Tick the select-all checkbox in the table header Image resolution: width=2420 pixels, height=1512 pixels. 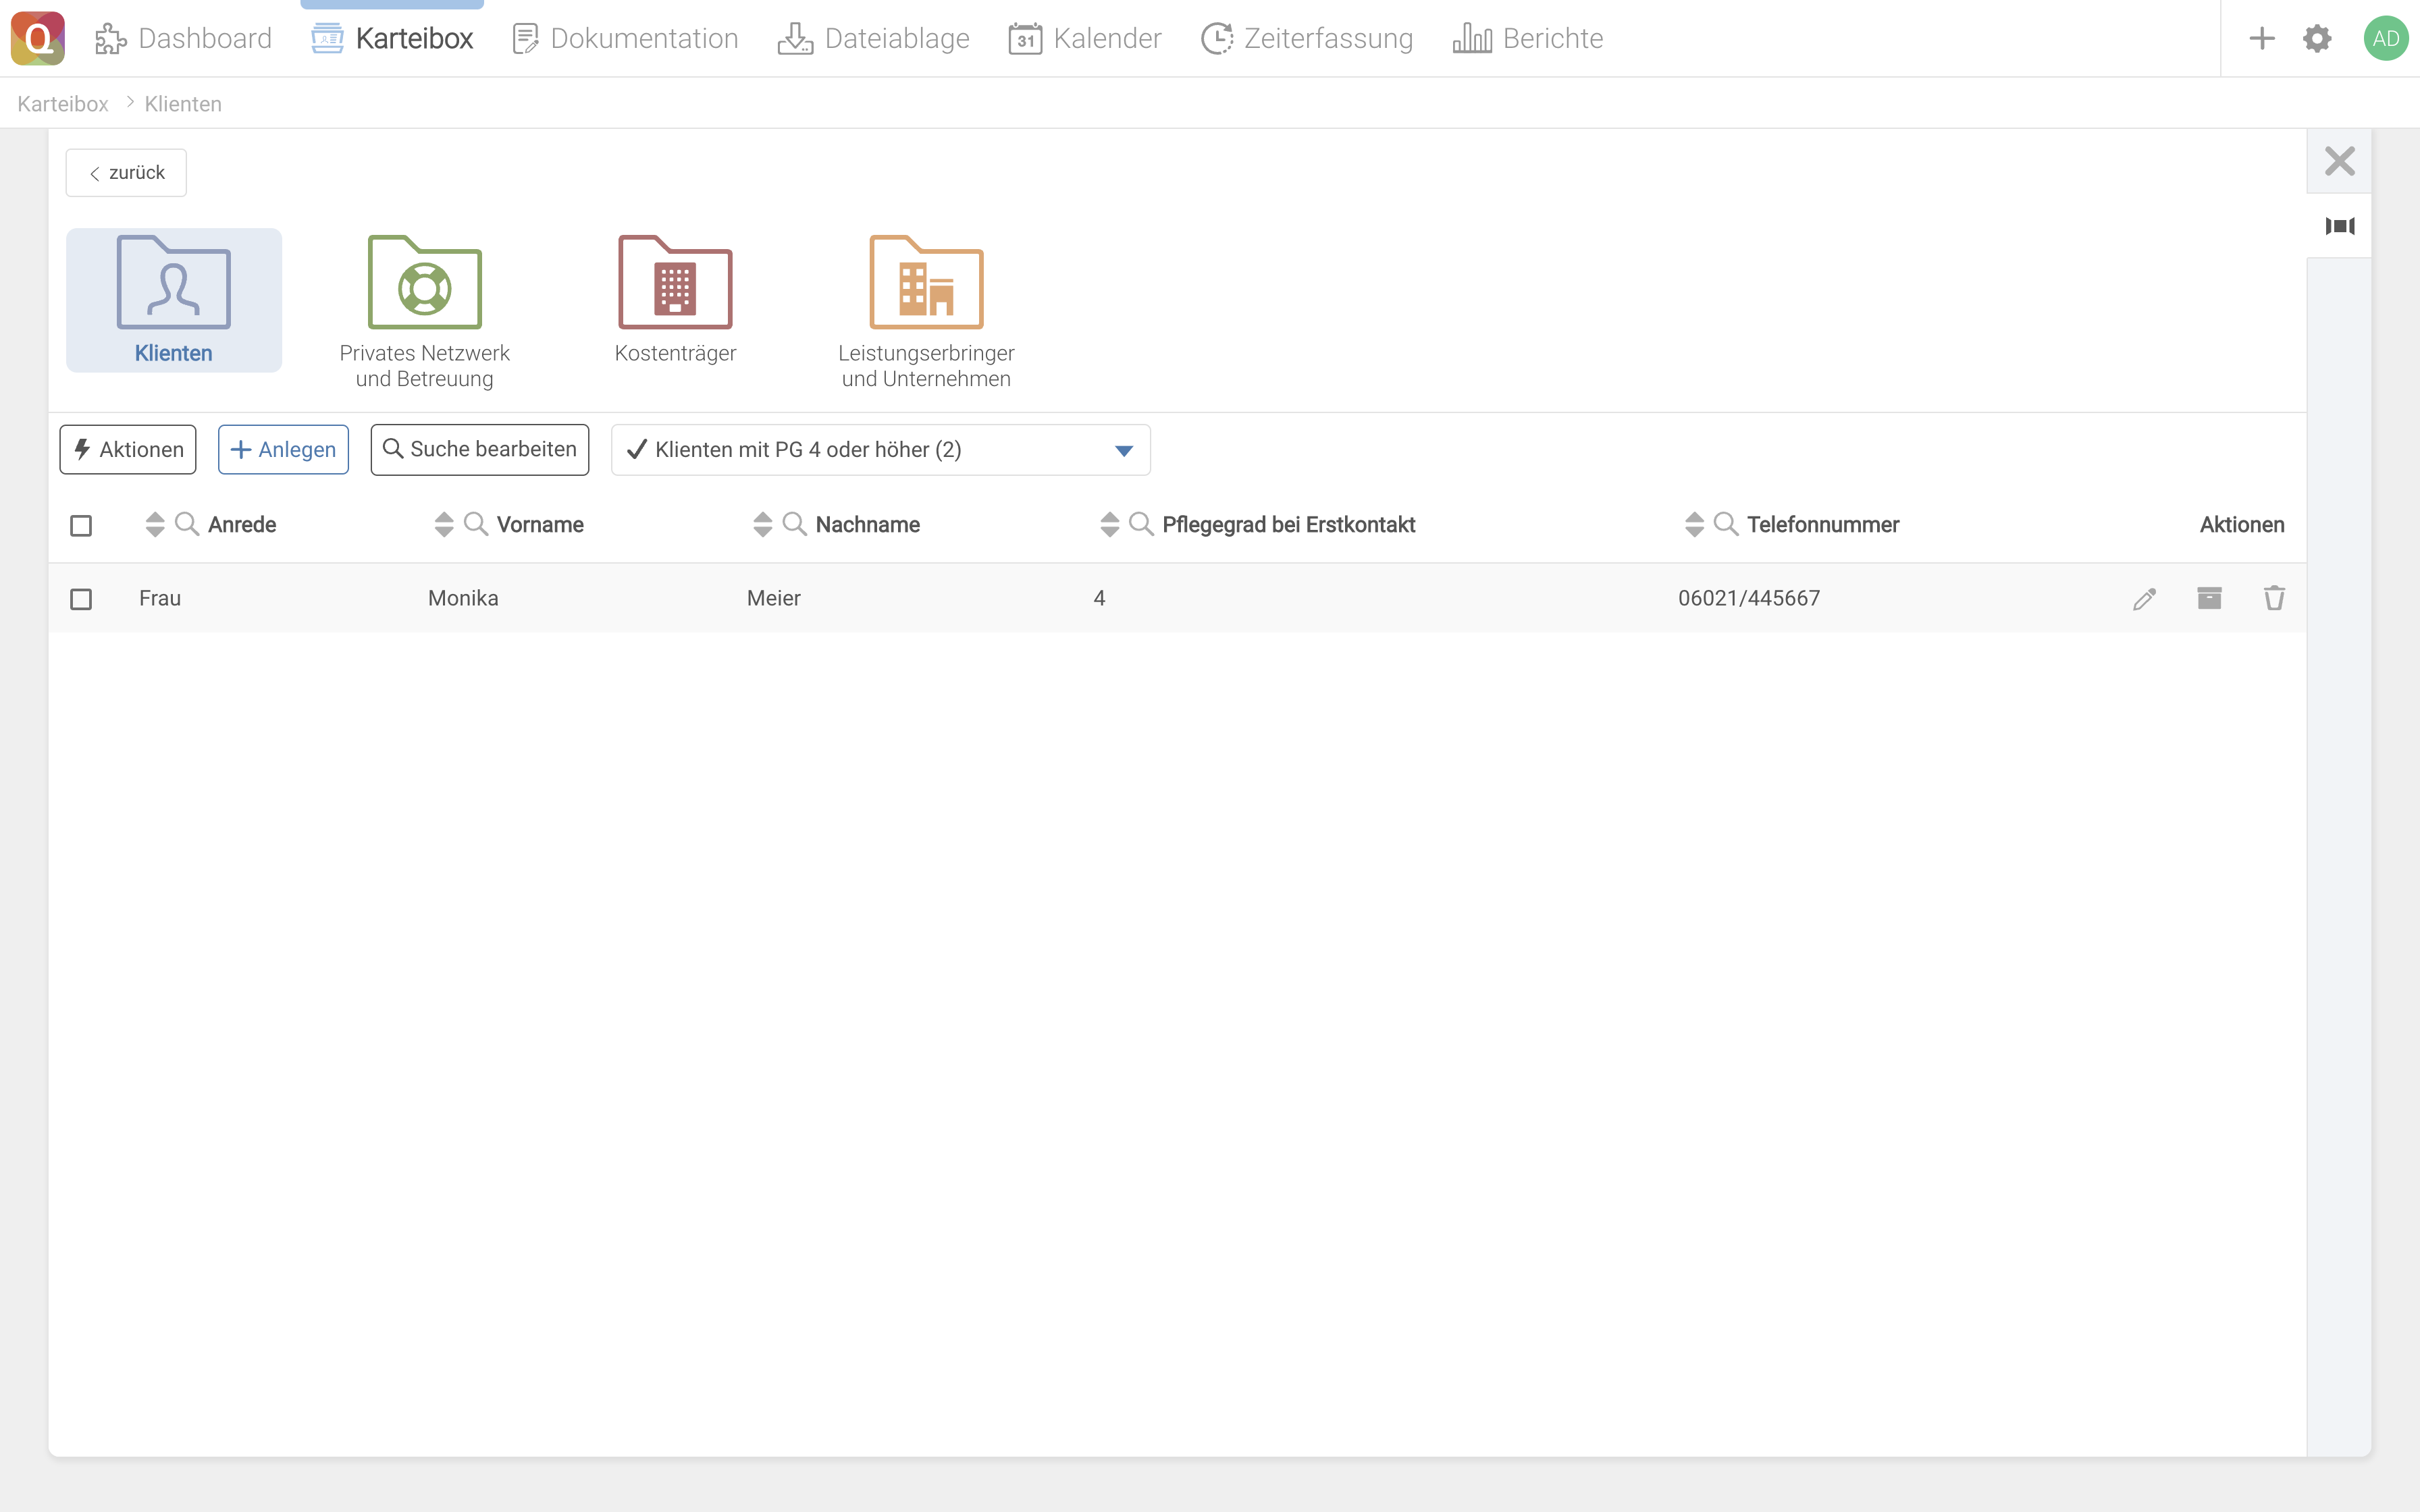pos(81,525)
